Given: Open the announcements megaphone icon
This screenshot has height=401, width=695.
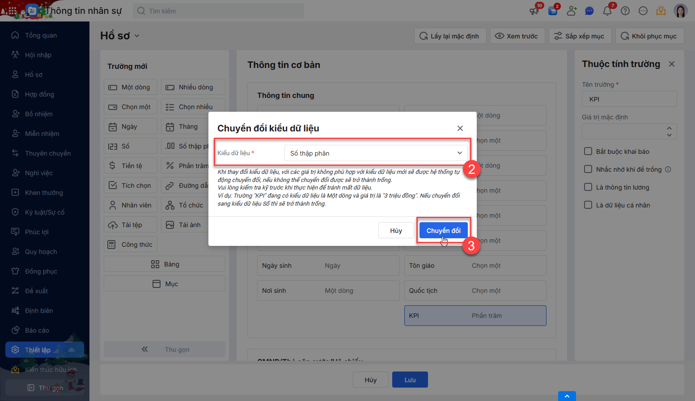Looking at the screenshot, I should tap(534, 11).
